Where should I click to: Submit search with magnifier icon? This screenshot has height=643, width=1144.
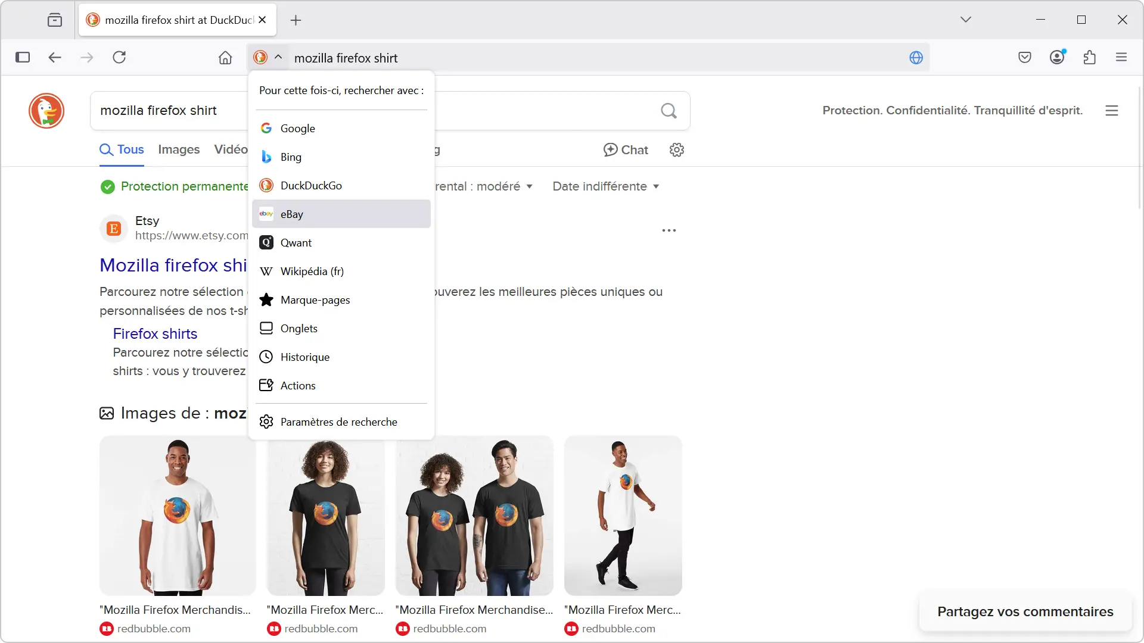tap(669, 111)
